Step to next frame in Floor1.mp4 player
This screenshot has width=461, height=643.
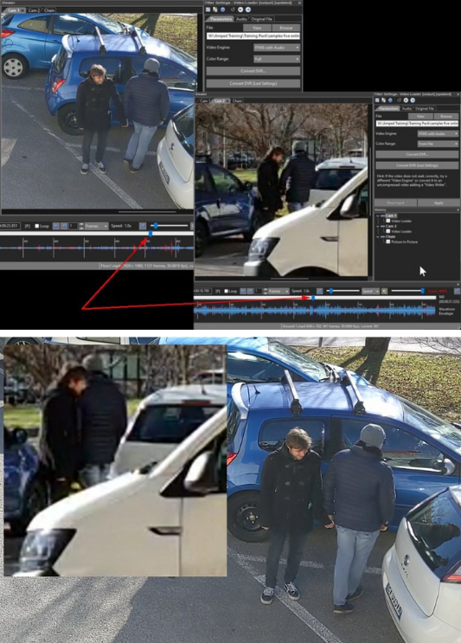pos(64,226)
